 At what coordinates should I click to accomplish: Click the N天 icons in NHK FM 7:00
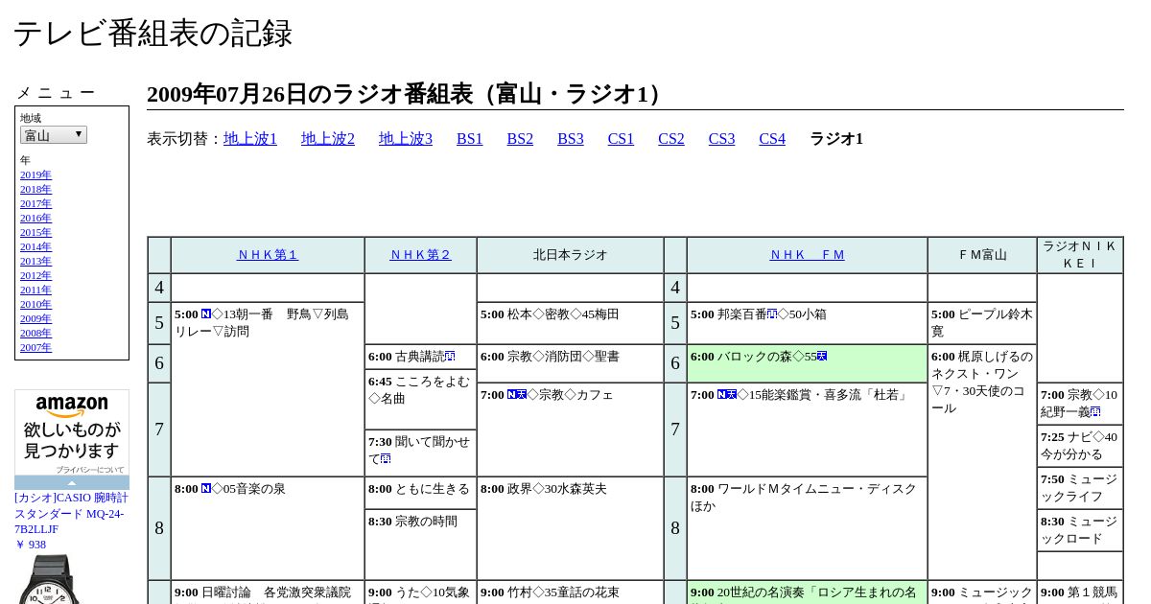click(x=727, y=395)
